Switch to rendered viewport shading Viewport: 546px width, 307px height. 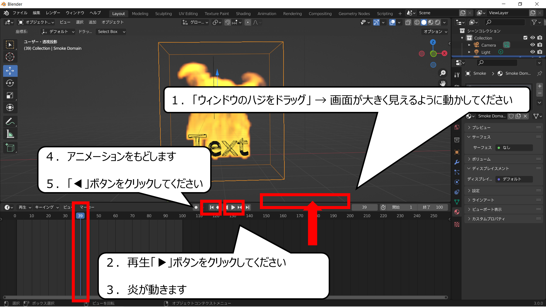click(438, 22)
